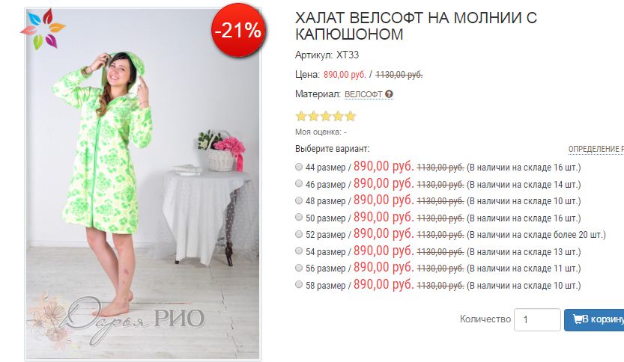Choose the 54 размер radio button

point(299,251)
